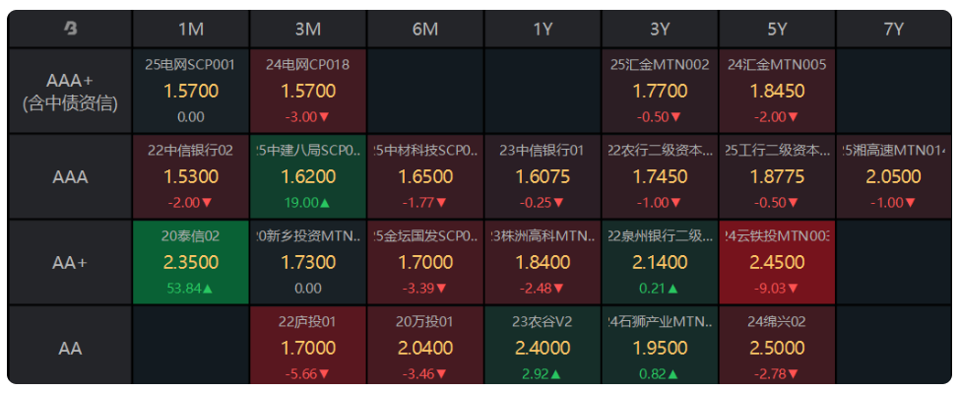Screen dimensions: 959x393
Task: Open the 24电网CP018 bond cell
Action: click(308, 92)
